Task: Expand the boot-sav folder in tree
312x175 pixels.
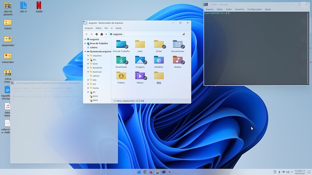Action: [x=88, y=72]
